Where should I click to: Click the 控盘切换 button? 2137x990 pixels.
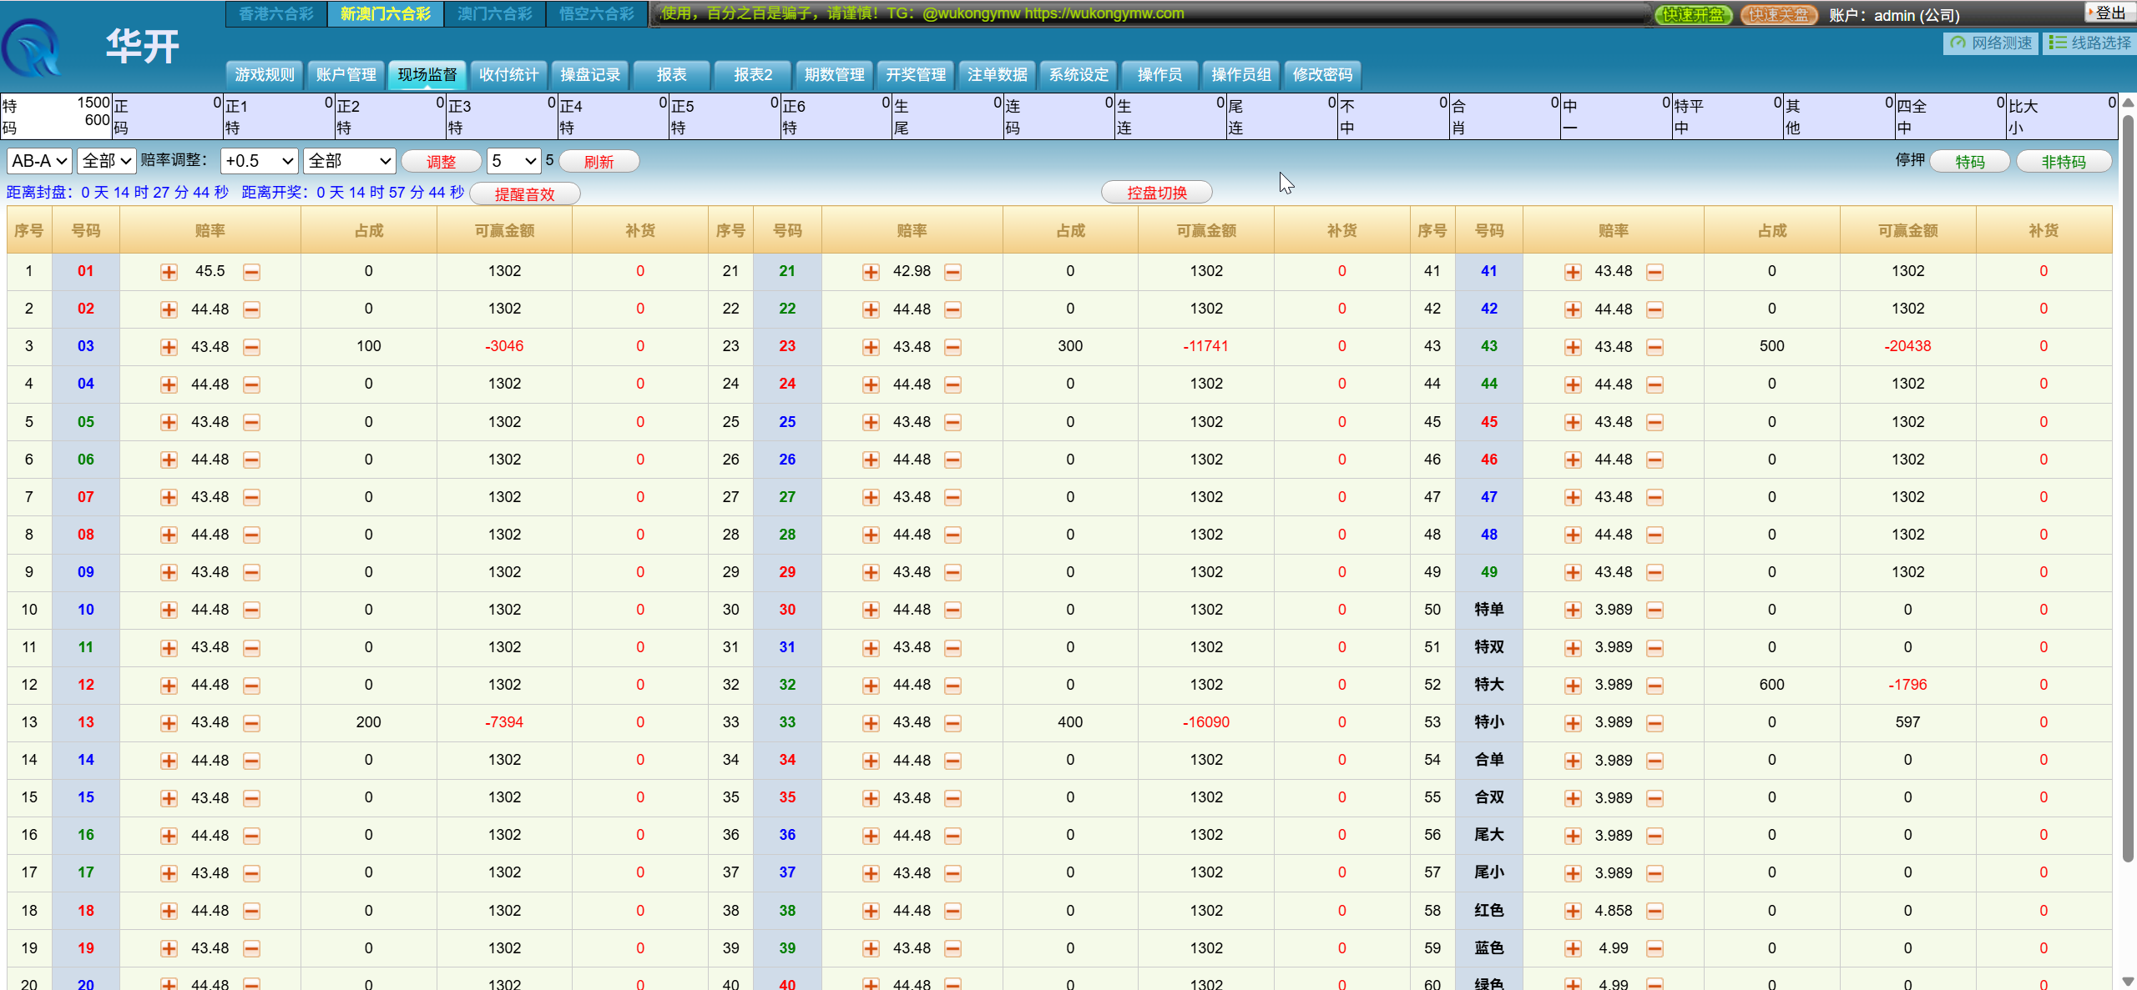click(1157, 193)
